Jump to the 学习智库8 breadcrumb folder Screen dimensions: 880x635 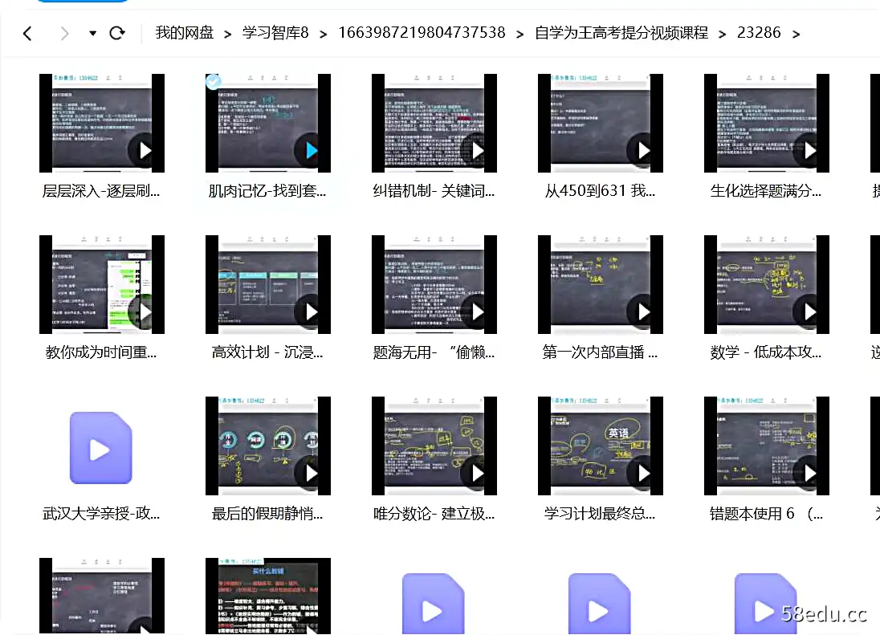pos(275,33)
